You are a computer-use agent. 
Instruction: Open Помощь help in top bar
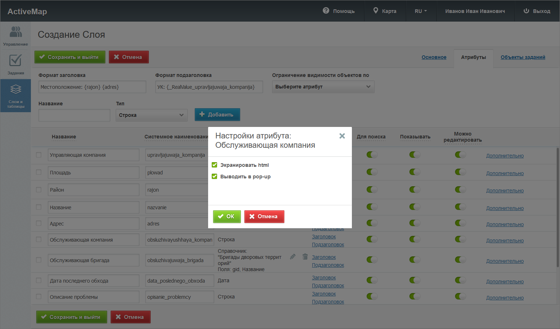pos(339,11)
